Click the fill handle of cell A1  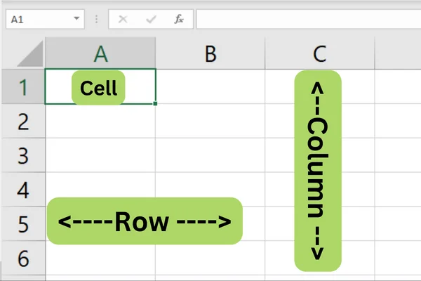pos(155,103)
